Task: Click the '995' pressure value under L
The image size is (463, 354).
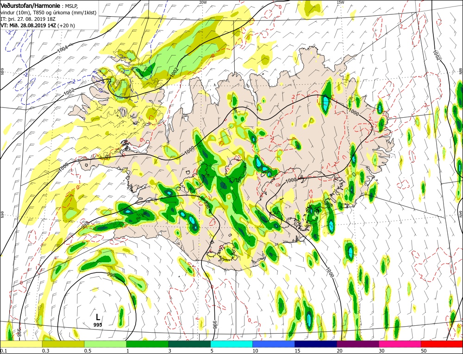Action: coord(98,325)
